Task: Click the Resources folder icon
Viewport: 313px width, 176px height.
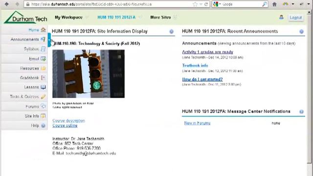Action: click(x=43, y=68)
